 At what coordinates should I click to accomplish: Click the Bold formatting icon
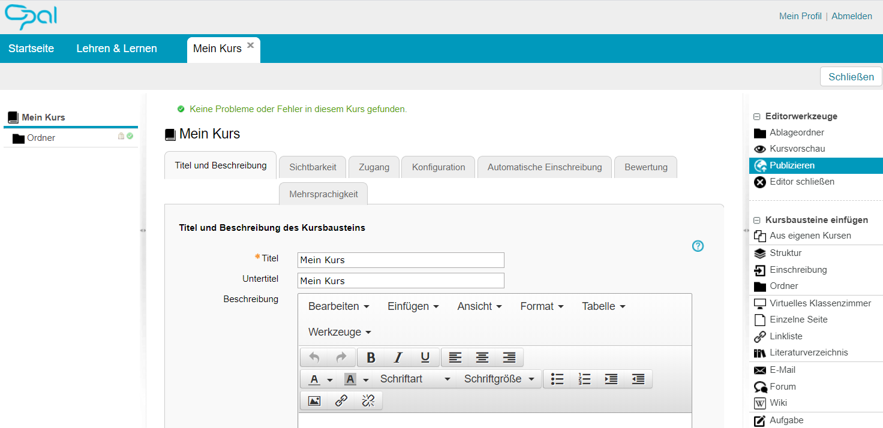[371, 358]
